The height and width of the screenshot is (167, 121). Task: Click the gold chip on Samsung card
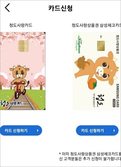click(101, 46)
